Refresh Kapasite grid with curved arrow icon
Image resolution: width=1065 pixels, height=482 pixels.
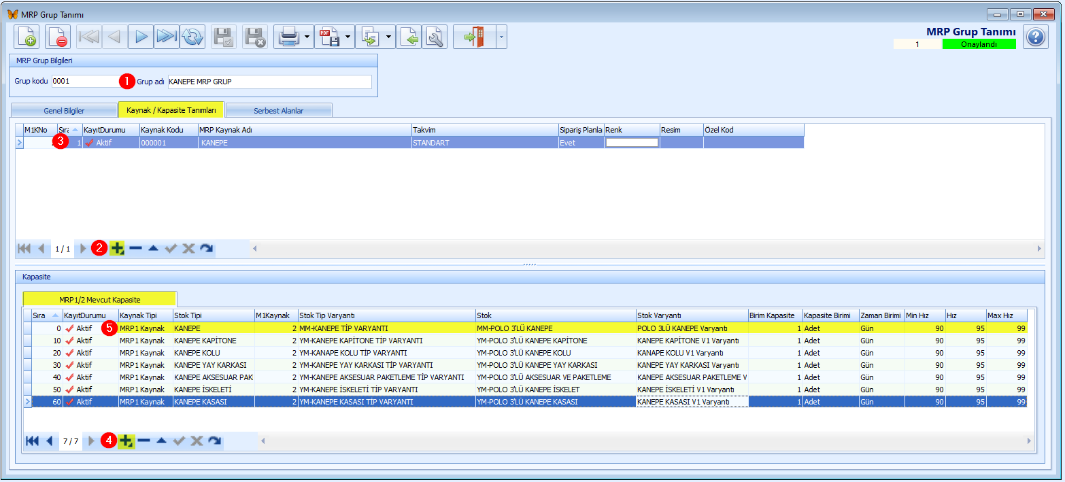pyautogui.click(x=214, y=441)
